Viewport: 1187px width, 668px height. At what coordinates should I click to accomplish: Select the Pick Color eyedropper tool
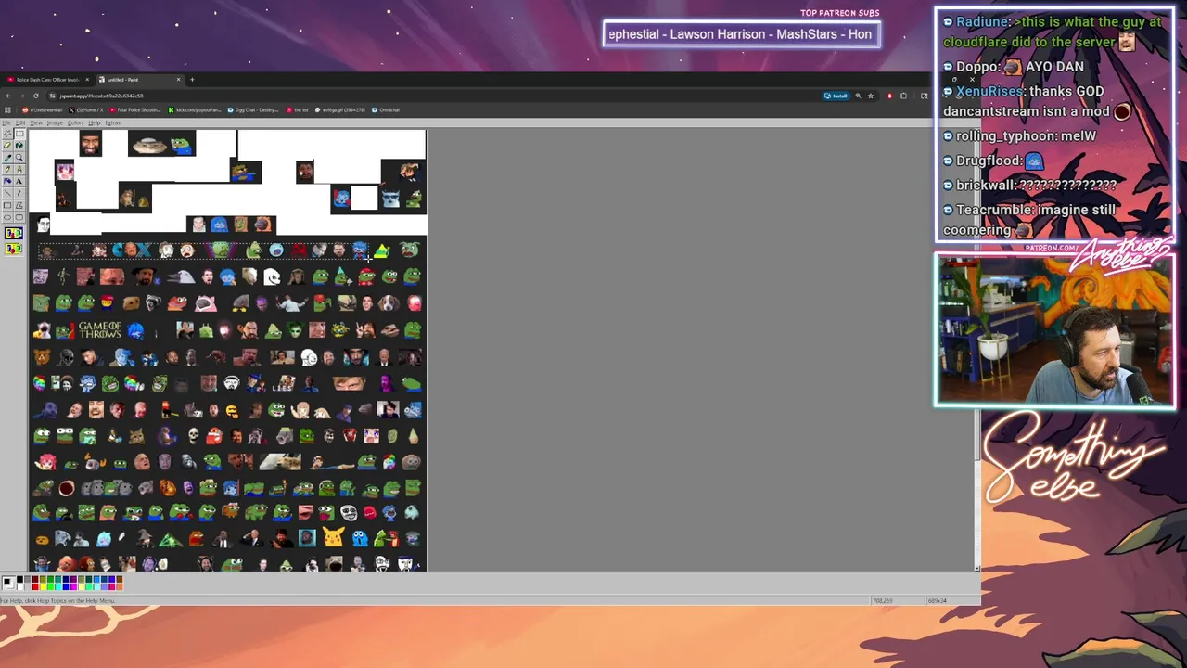coord(7,158)
